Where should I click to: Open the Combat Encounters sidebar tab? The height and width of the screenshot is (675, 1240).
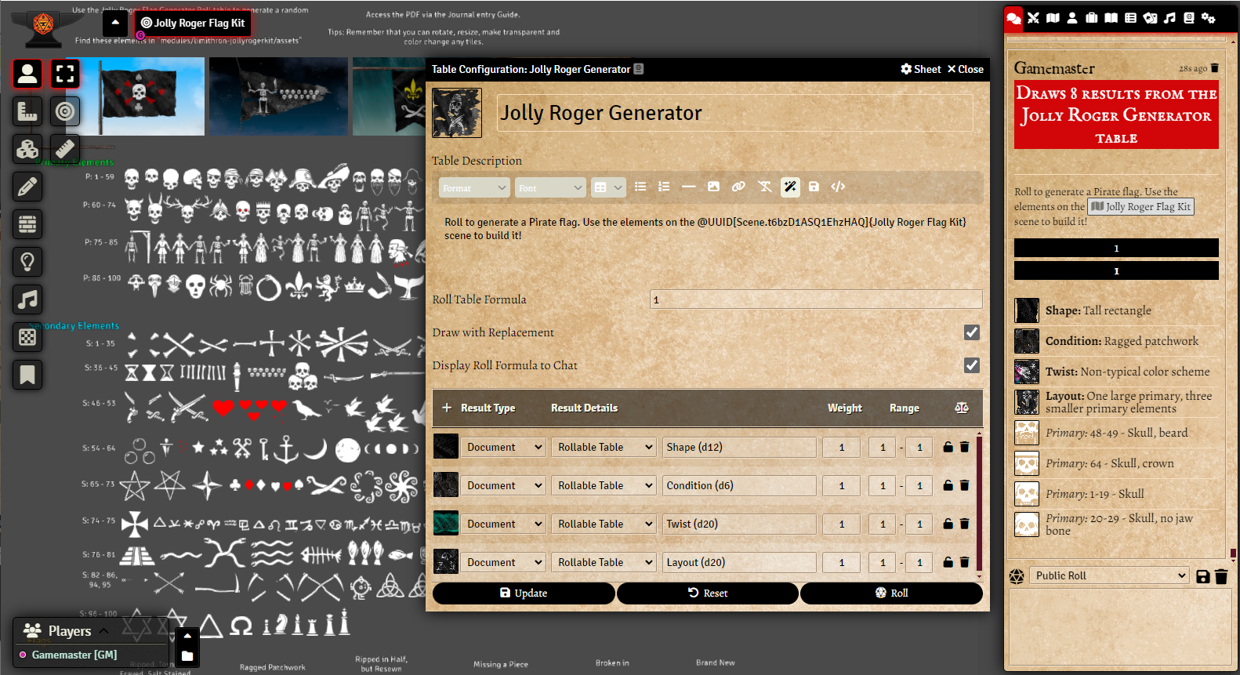pos(1033,18)
